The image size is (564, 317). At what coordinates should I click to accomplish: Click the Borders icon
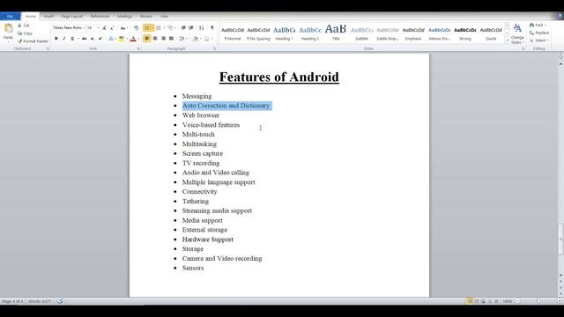click(207, 39)
